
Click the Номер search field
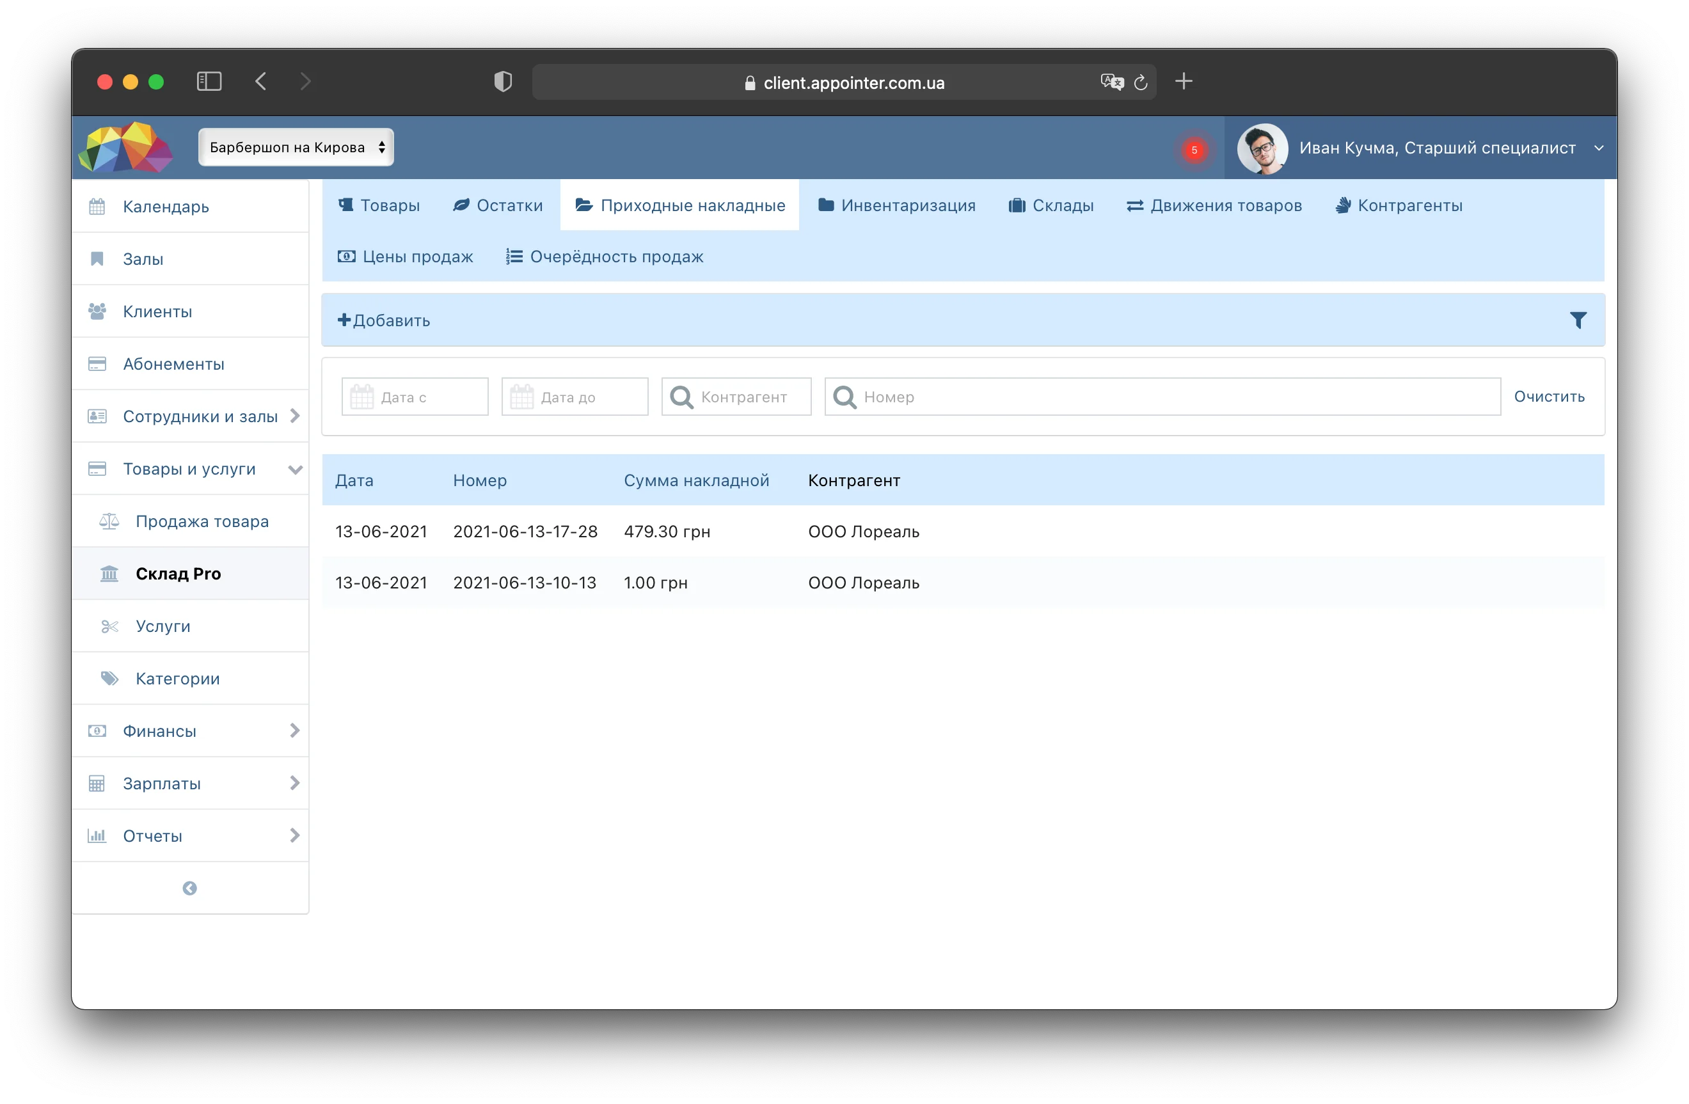click(1162, 397)
